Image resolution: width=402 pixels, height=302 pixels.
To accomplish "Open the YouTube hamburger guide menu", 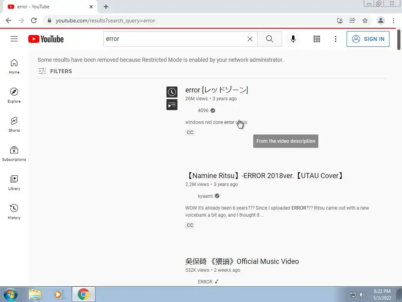I will (14, 39).
